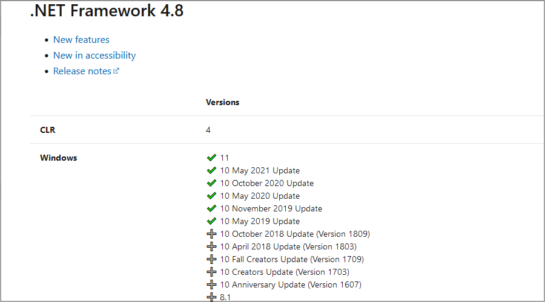The width and height of the screenshot is (545, 302).
Task: Click the external link icon beside Release notes
Action: click(x=116, y=71)
